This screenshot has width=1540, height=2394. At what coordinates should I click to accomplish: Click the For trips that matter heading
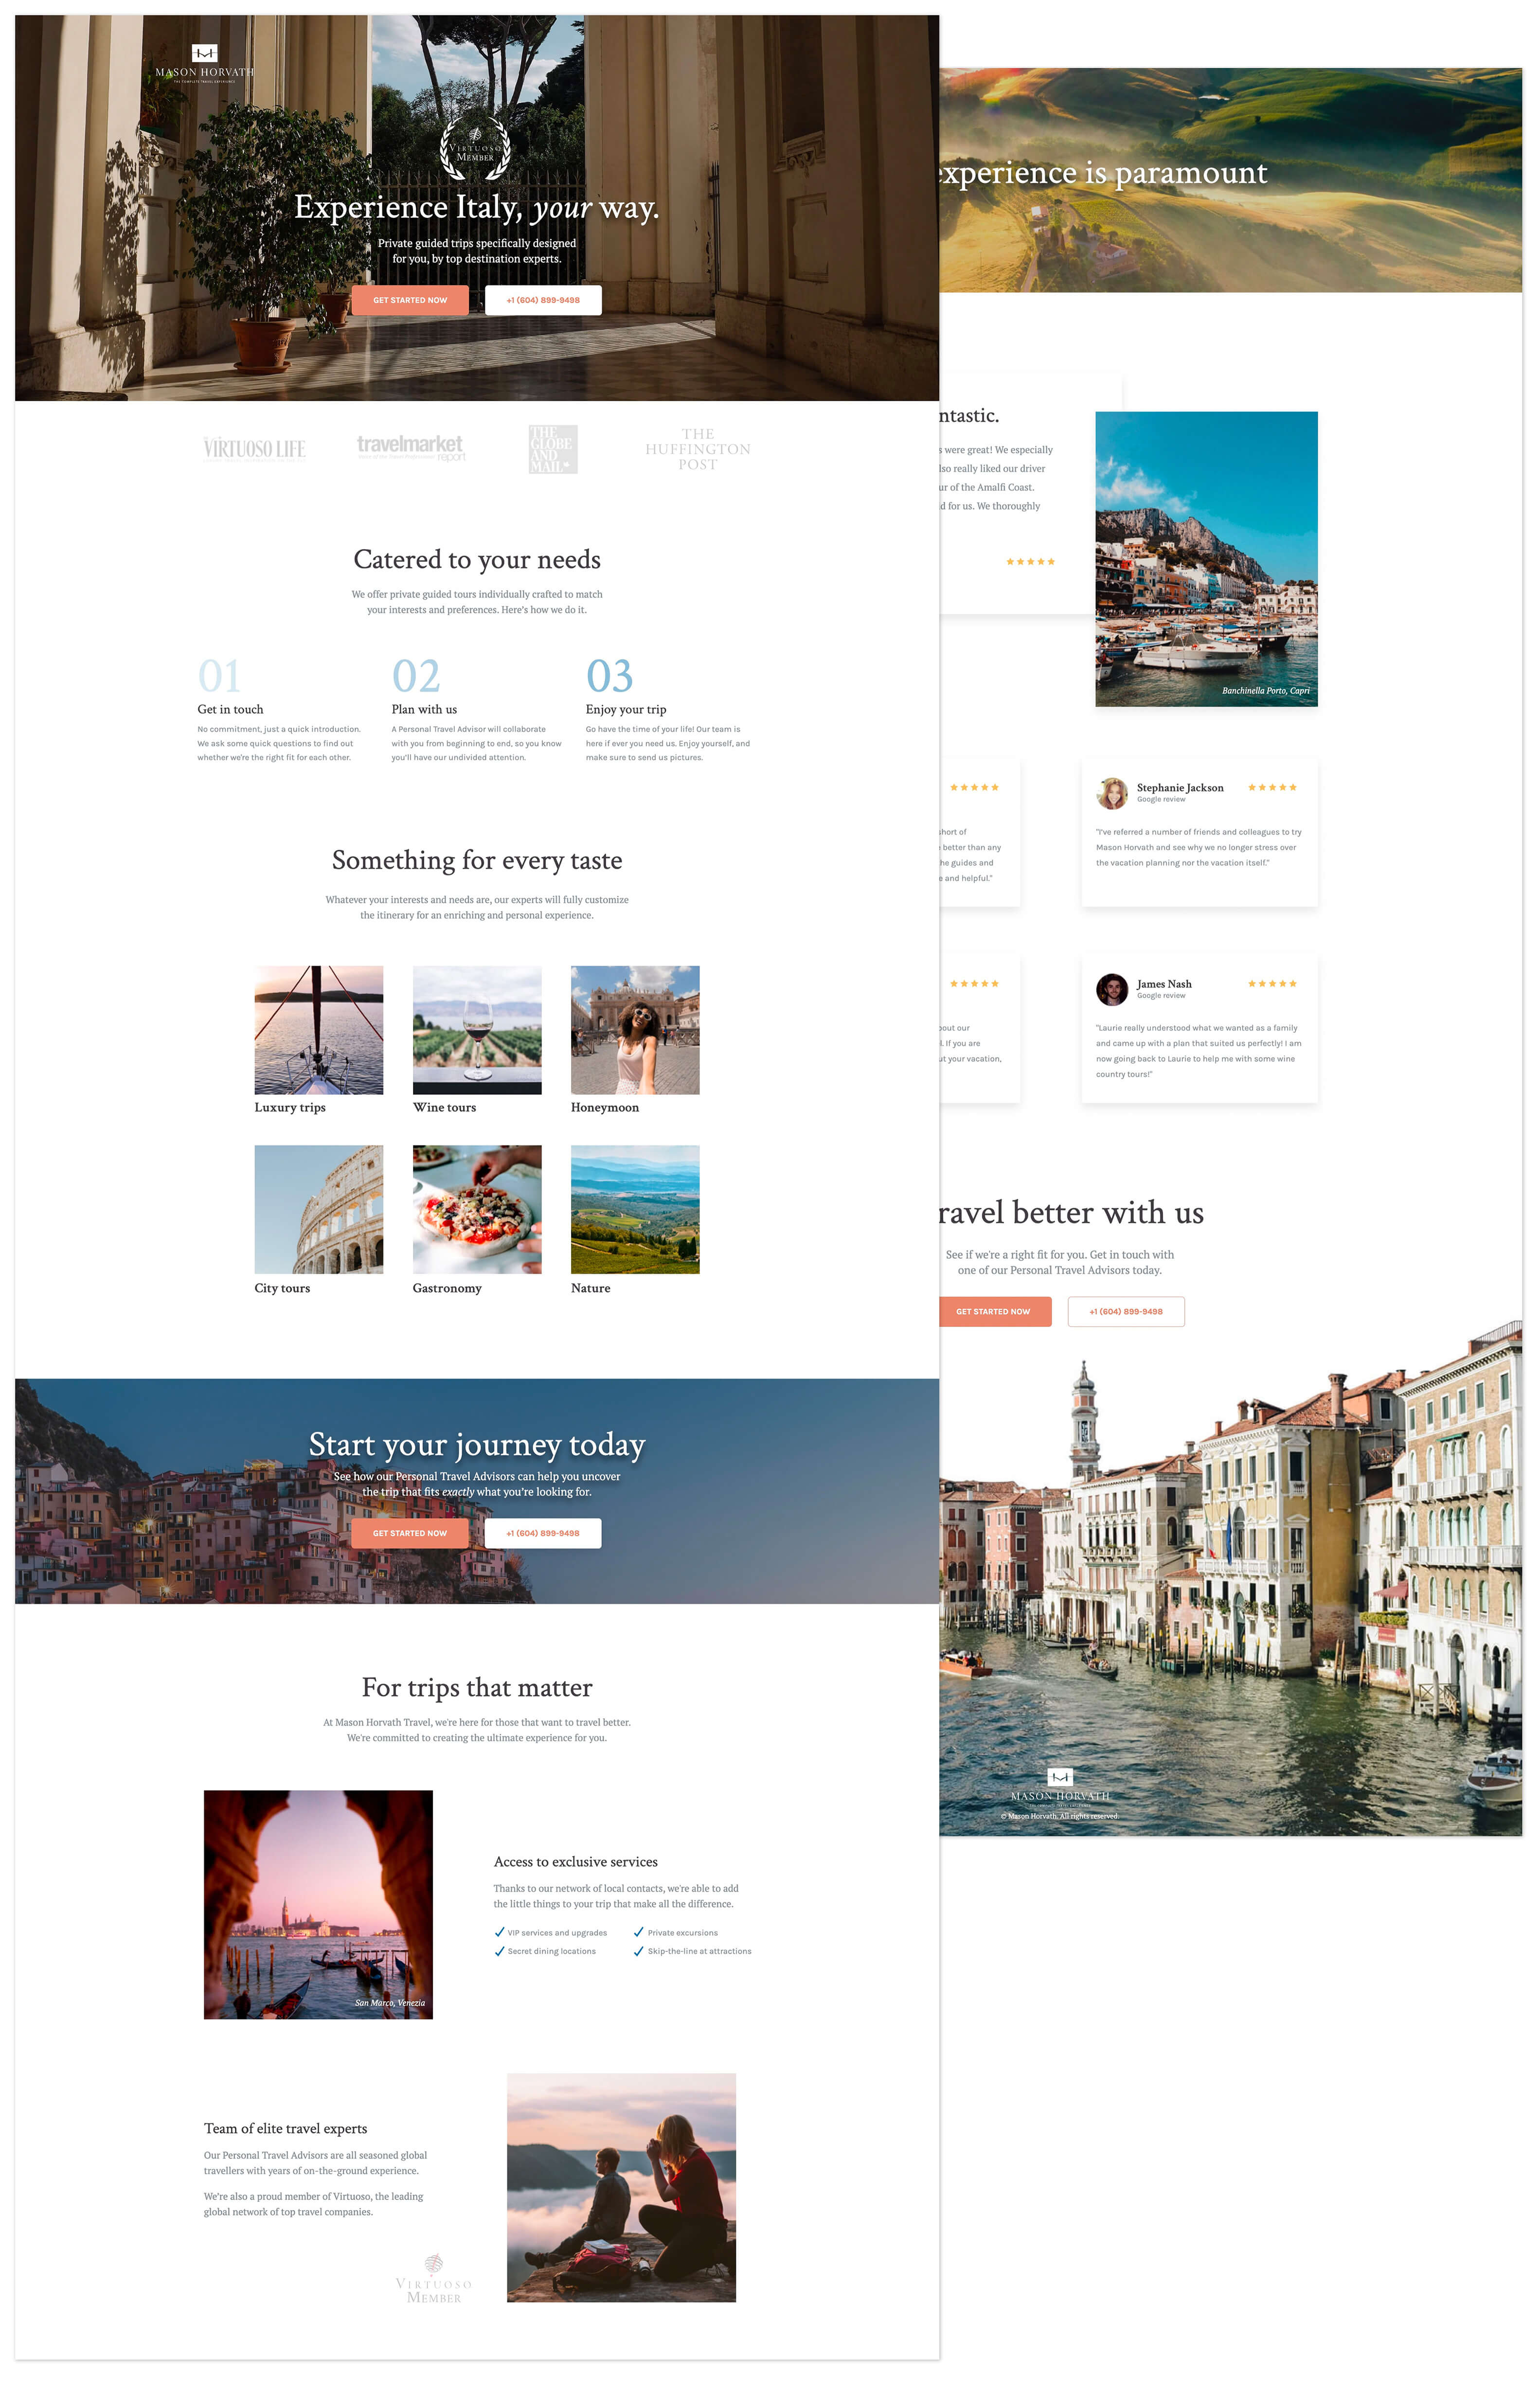477,1688
